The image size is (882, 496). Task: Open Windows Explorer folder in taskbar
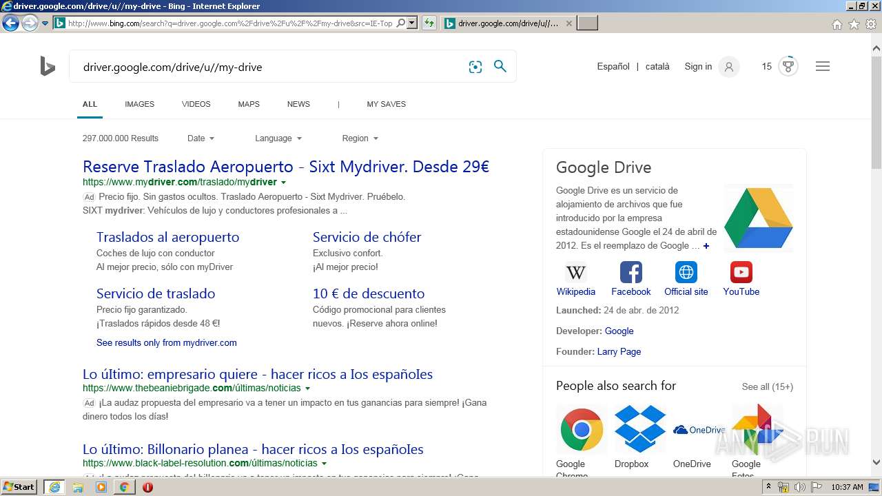pyautogui.click(x=78, y=487)
